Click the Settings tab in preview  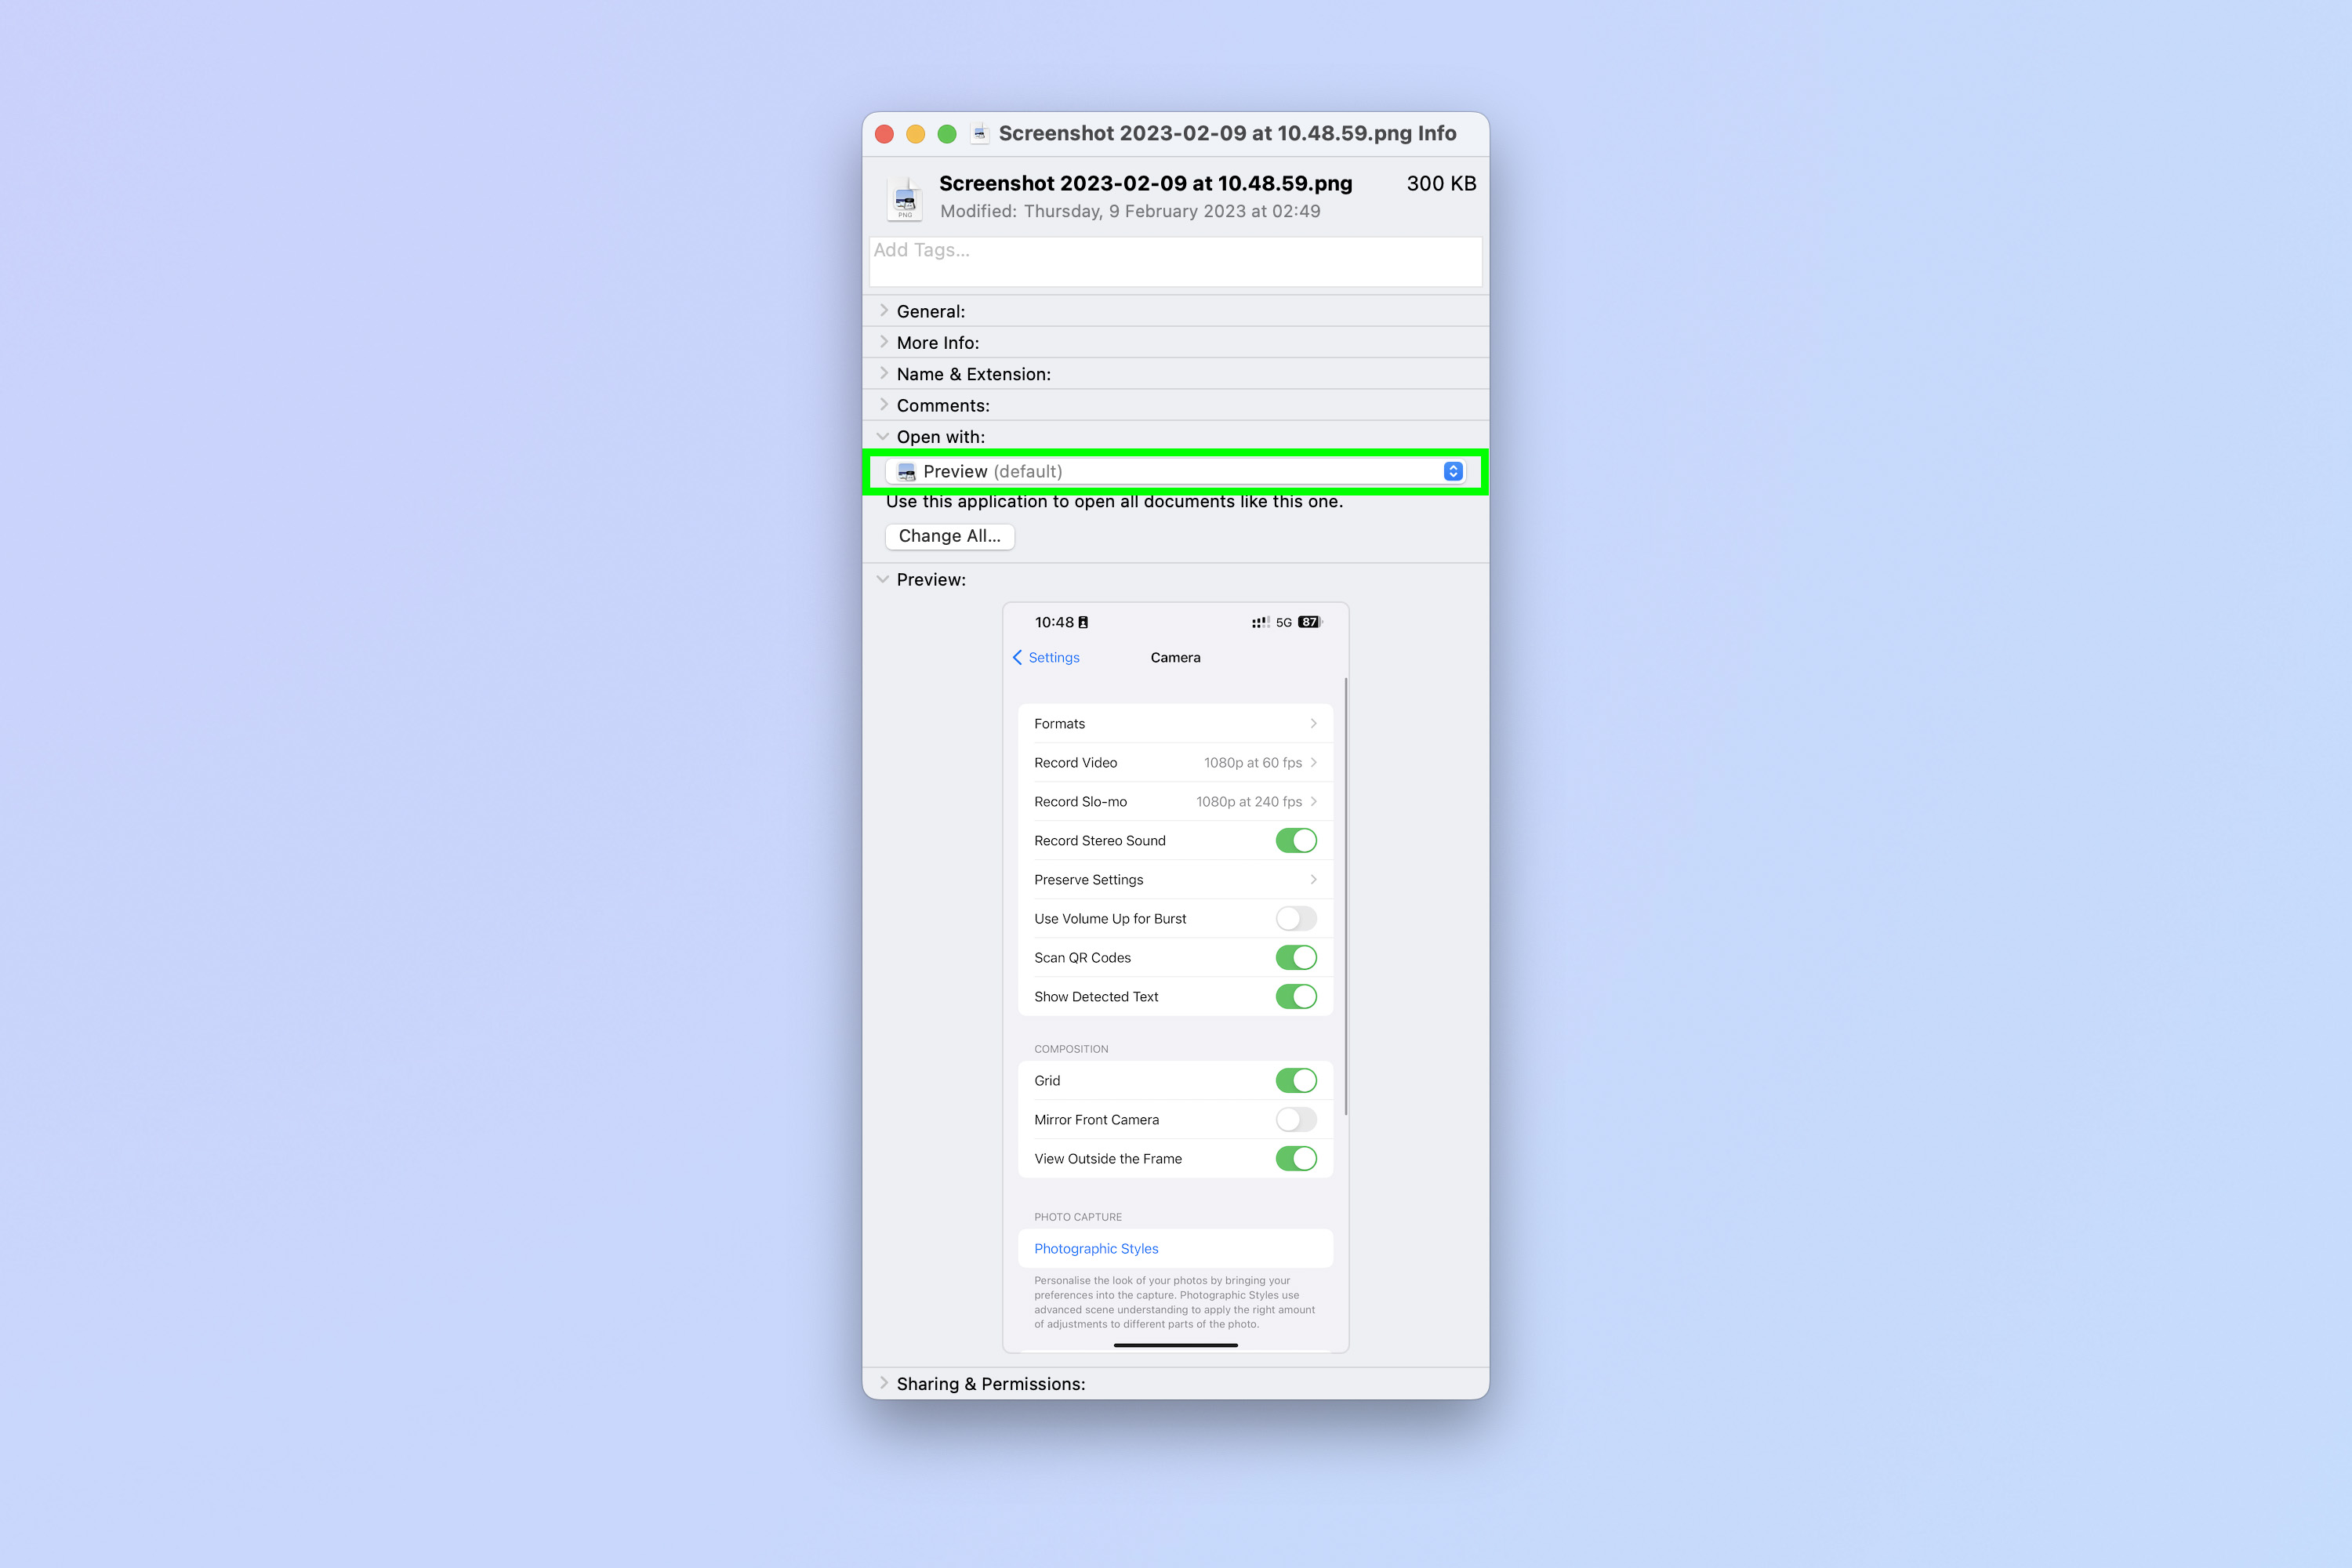[1052, 656]
